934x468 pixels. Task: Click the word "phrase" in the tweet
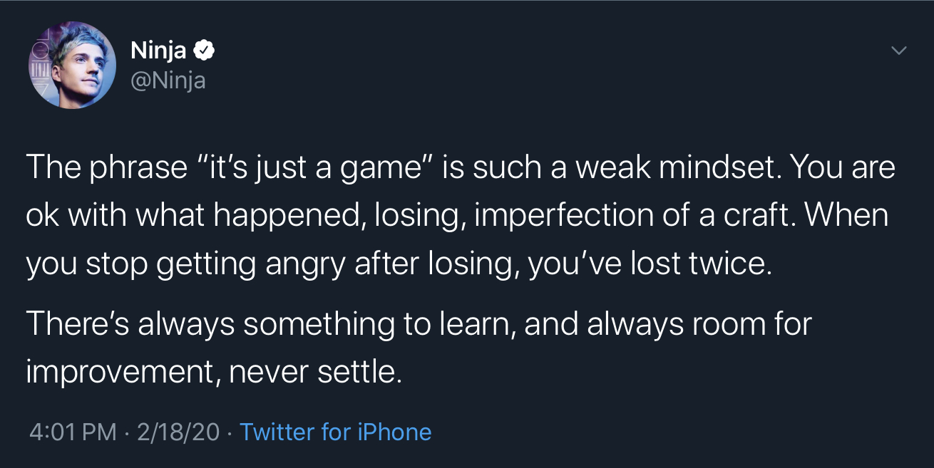(135, 168)
